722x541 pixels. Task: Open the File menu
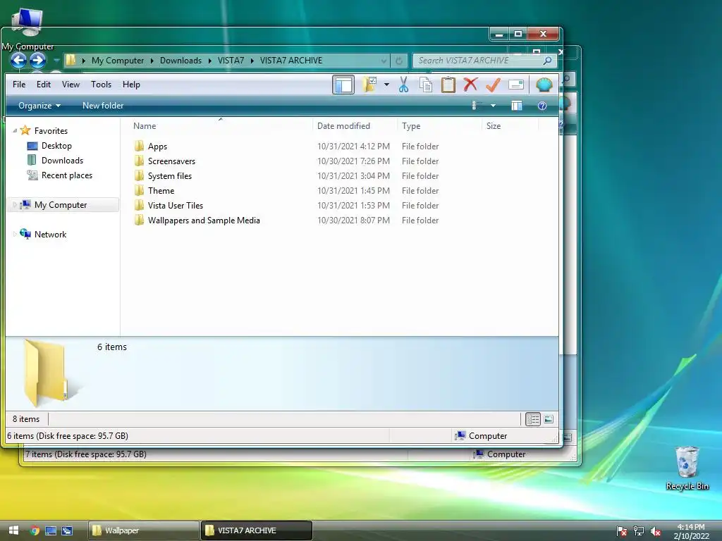[19, 85]
